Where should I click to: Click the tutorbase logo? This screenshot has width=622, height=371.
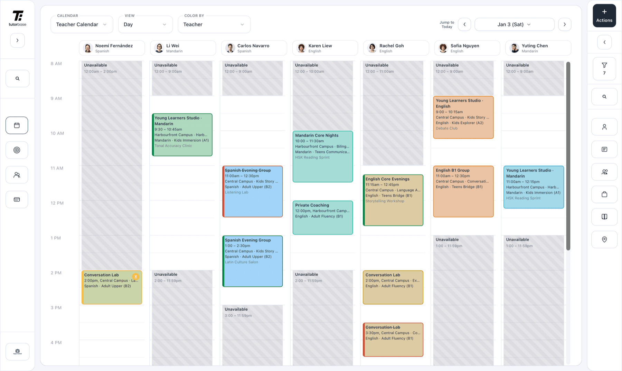coord(18,18)
